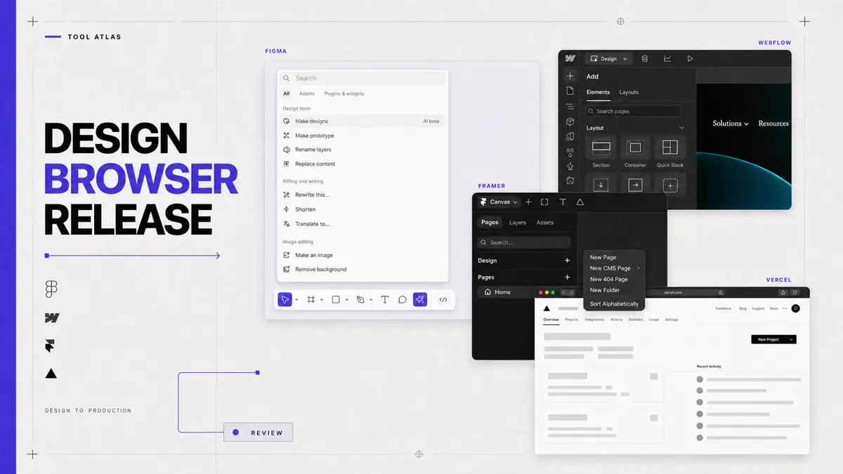Image resolution: width=843 pixels, height=474 pixels.
Task: Click the Figma actions Search field
Action: coord(363,79)
